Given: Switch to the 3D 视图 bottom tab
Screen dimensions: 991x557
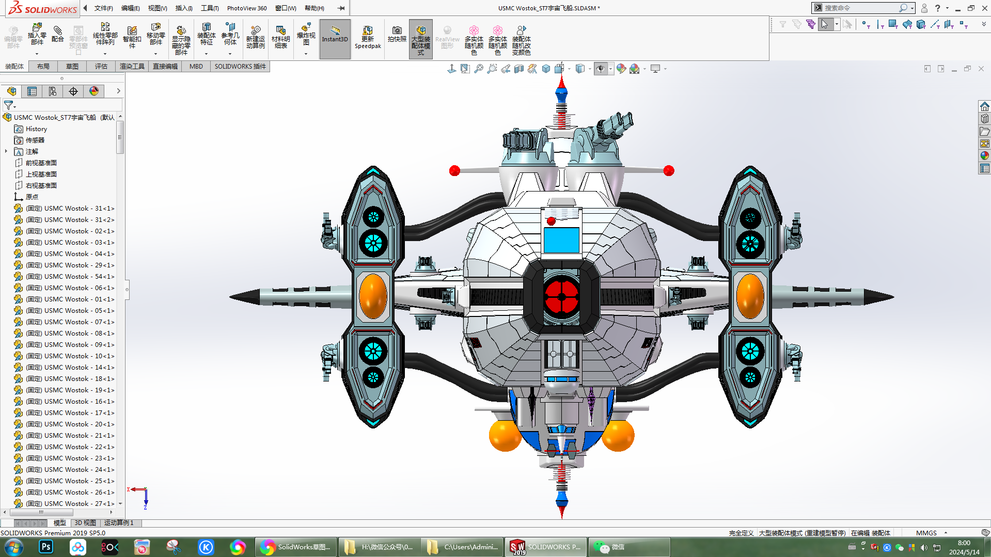Looking at the screenshot, I should [x=85, y=523].
